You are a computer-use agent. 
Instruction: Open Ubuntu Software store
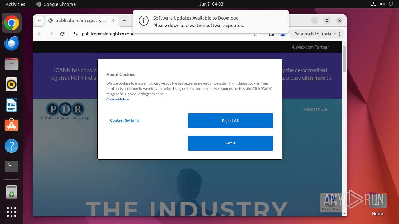point(12,125)
